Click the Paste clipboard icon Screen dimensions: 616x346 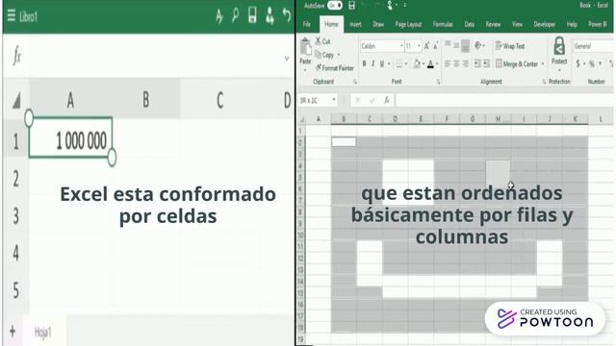(305, 47)
